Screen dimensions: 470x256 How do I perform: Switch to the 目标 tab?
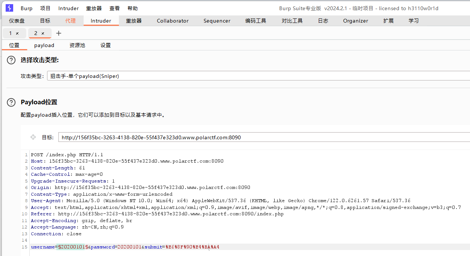point(45,21)
